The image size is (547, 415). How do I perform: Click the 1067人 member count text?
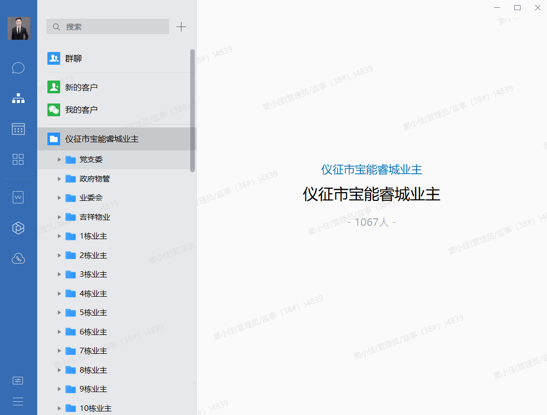(x=372, y=222)
